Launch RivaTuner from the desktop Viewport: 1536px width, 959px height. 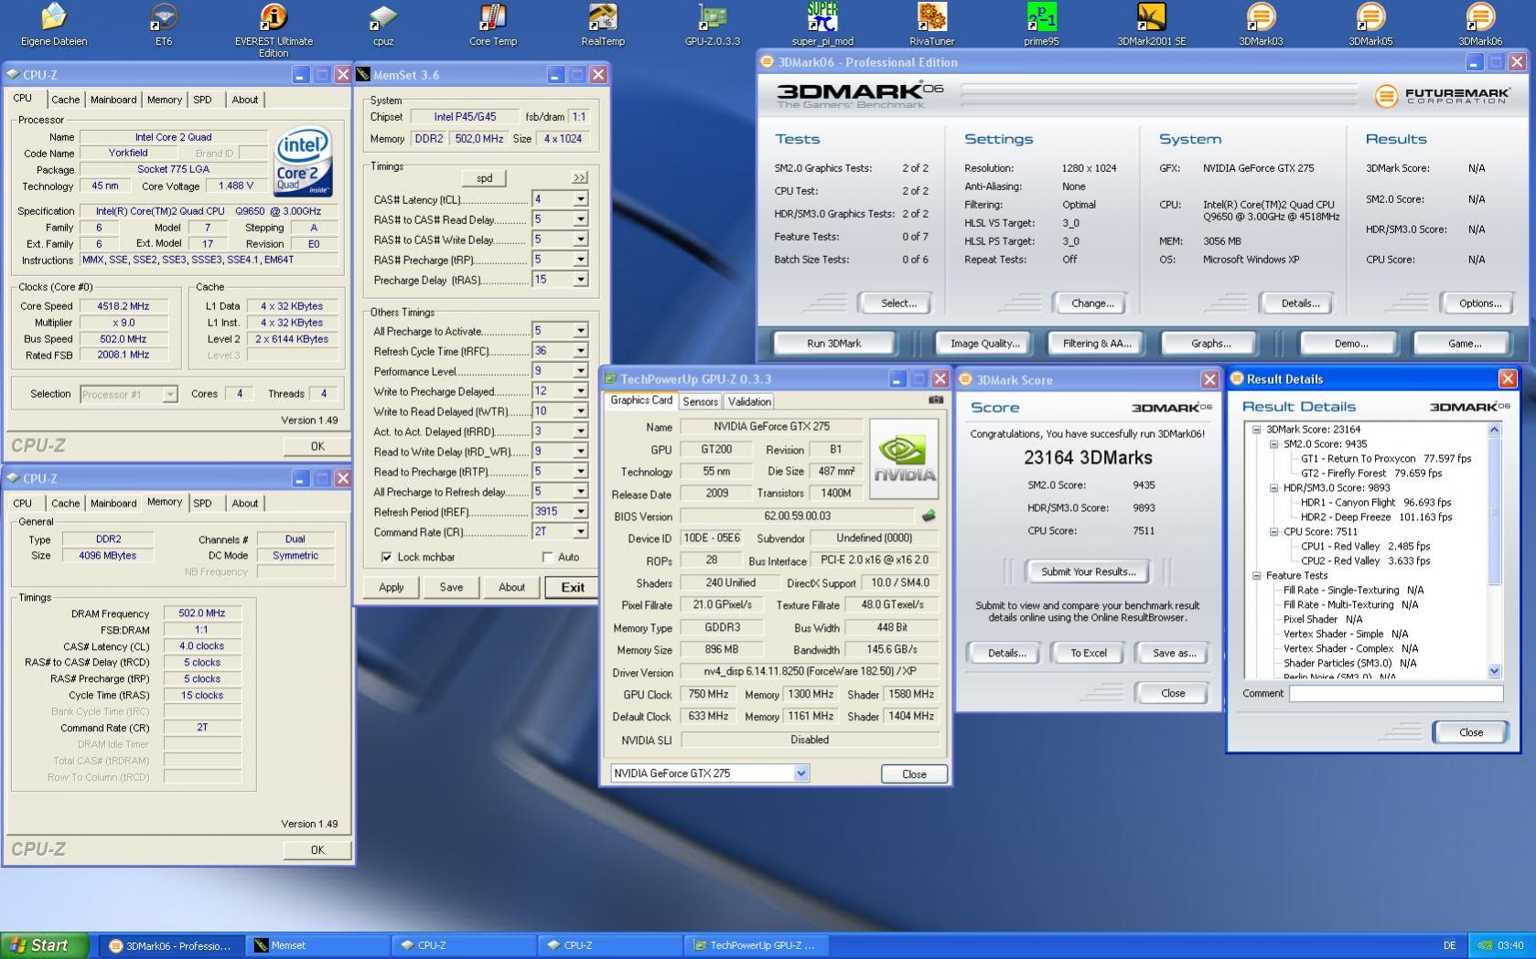pos(931,18)
